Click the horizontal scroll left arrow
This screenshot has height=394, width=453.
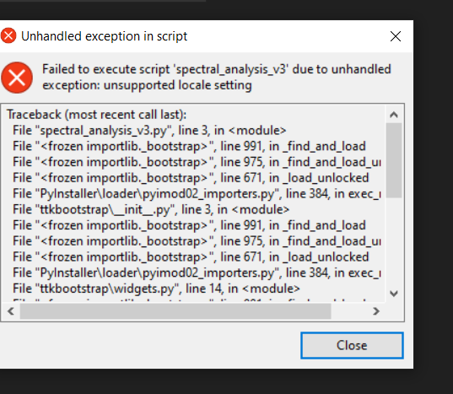click(x=11, y=311)
